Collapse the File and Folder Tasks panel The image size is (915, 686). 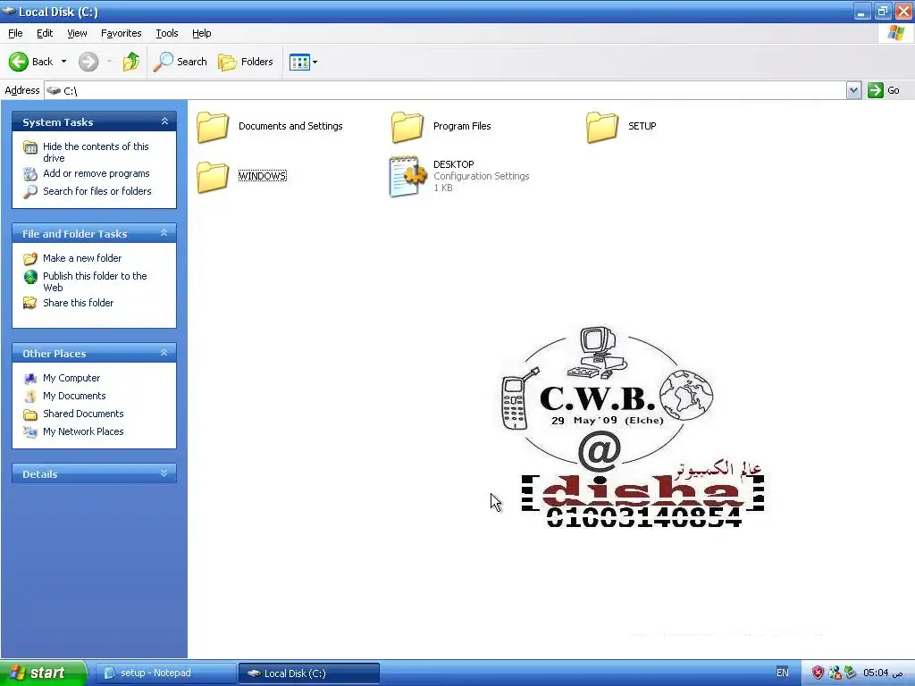(x=164, y=233)
